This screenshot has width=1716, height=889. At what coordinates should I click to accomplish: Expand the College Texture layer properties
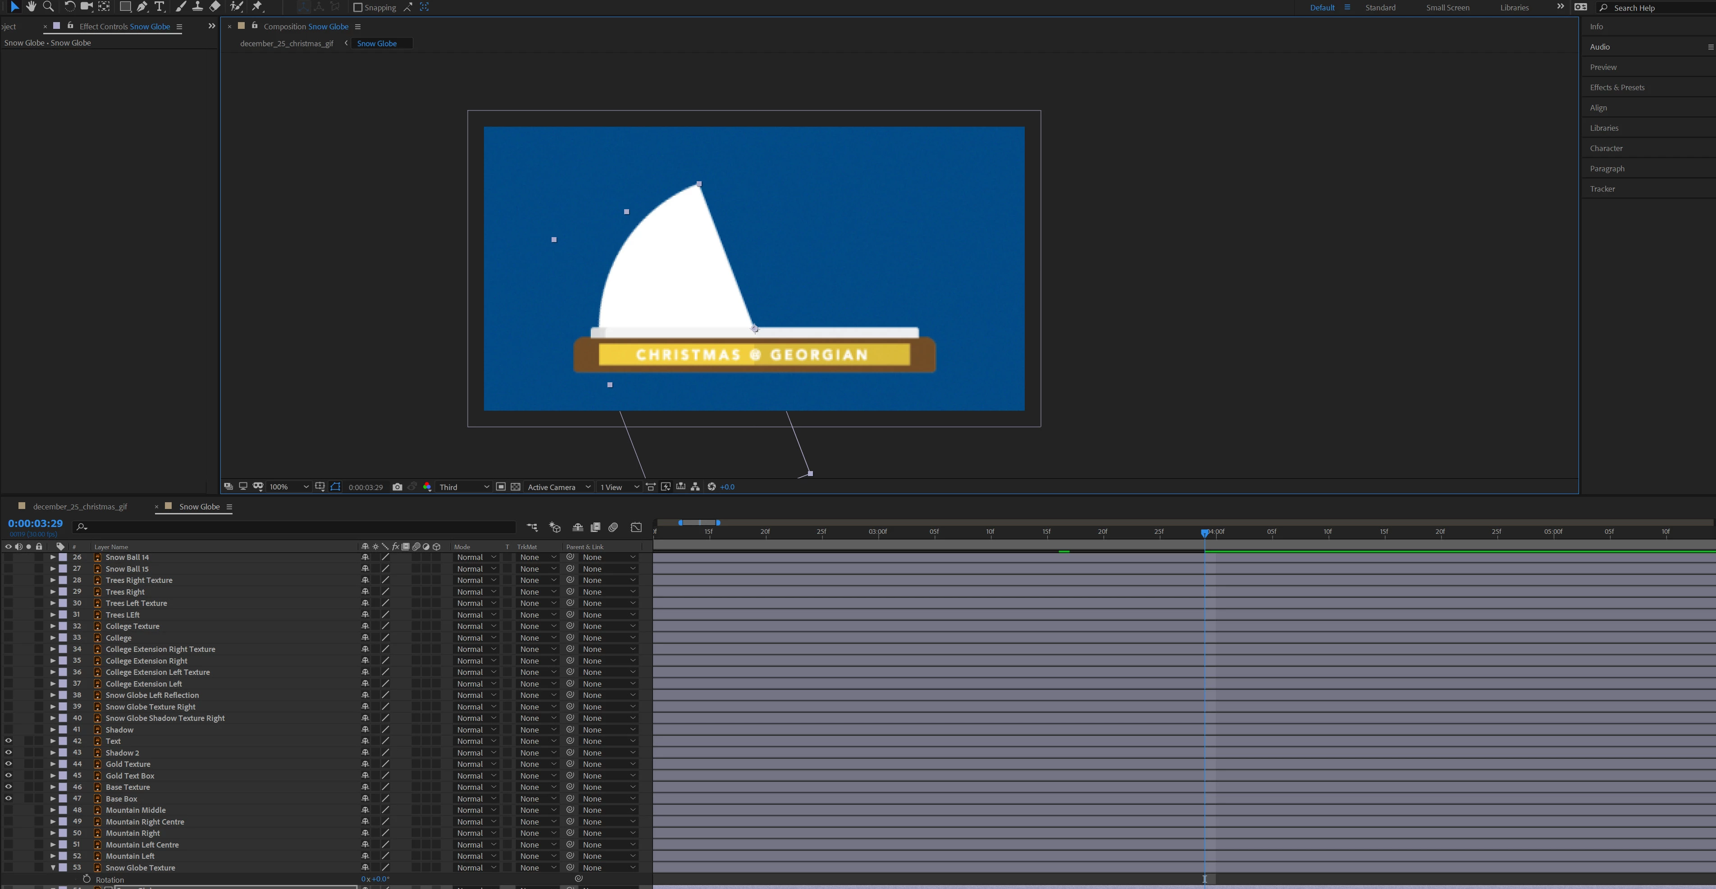(x=53, y=627)
